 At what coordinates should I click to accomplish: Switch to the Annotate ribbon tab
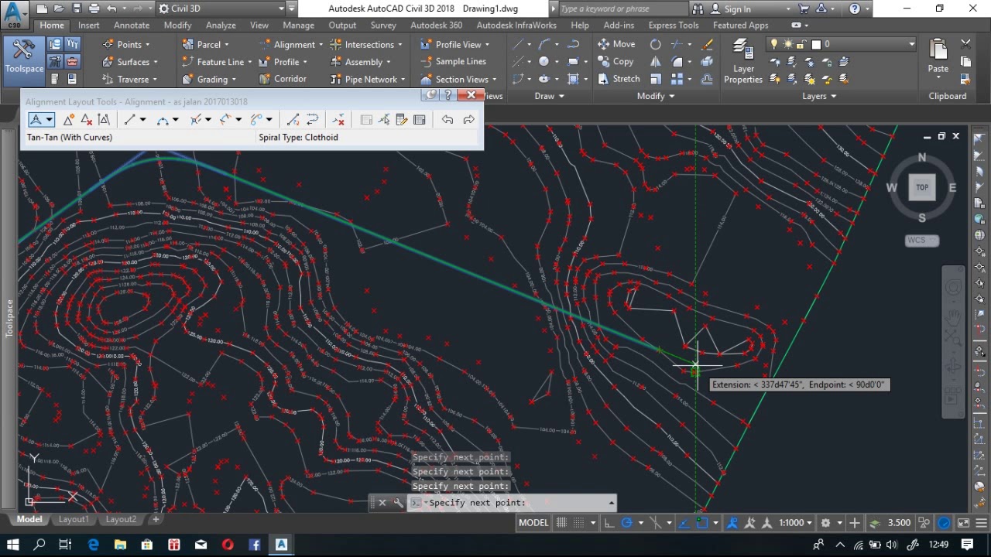click(x=132, y=26)
